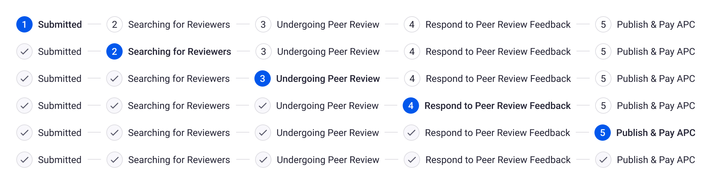
Task: Click checkmark directly left of blue step 4
Action: 263,106
